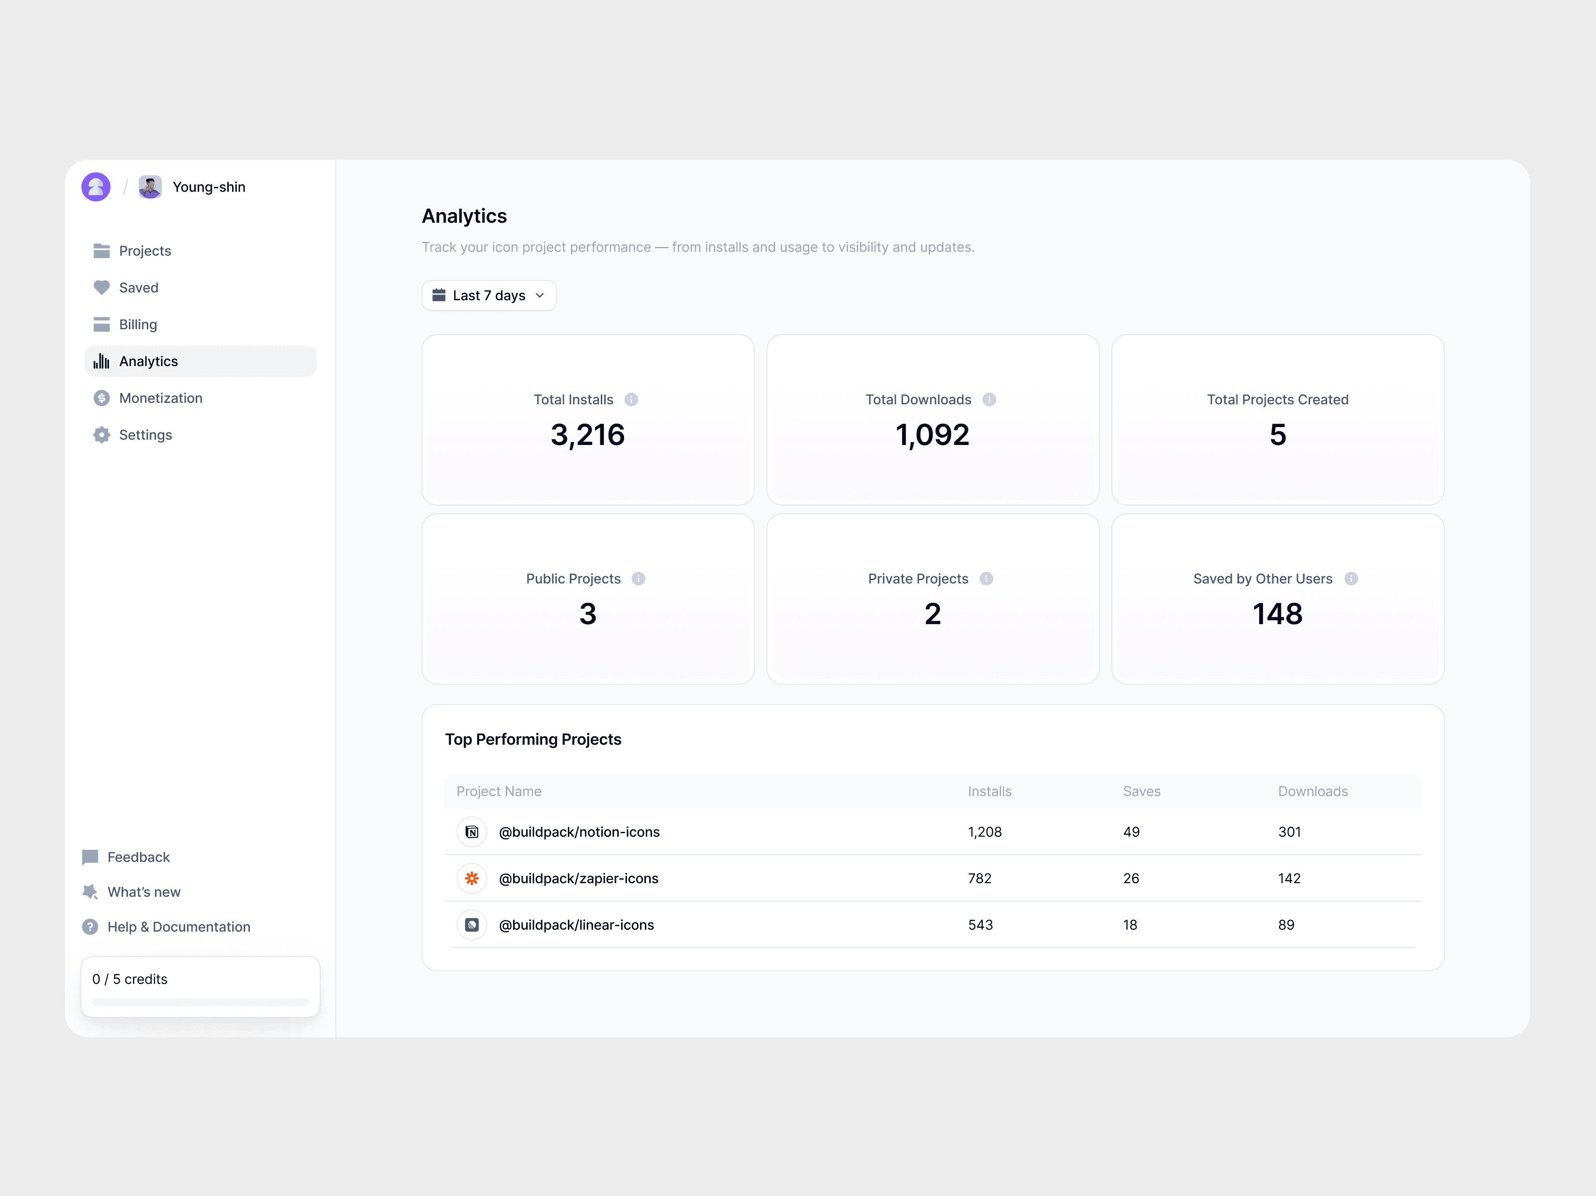Click the info icon next to Public Projects
This screenshot has width=1596, height=1196.
tap(639, 579)
